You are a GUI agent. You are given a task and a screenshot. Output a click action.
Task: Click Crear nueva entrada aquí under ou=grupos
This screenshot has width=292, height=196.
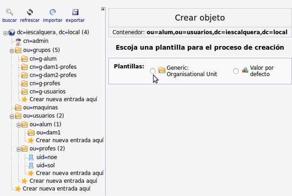tap(63, 99)
